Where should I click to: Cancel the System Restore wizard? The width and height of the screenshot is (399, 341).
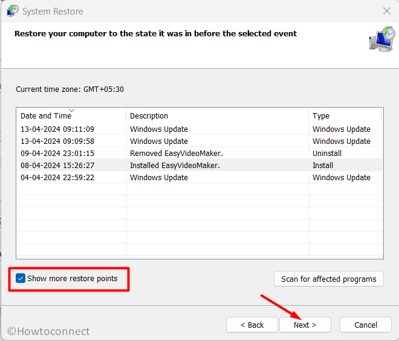pyautogui.click(x=365, y=325)
